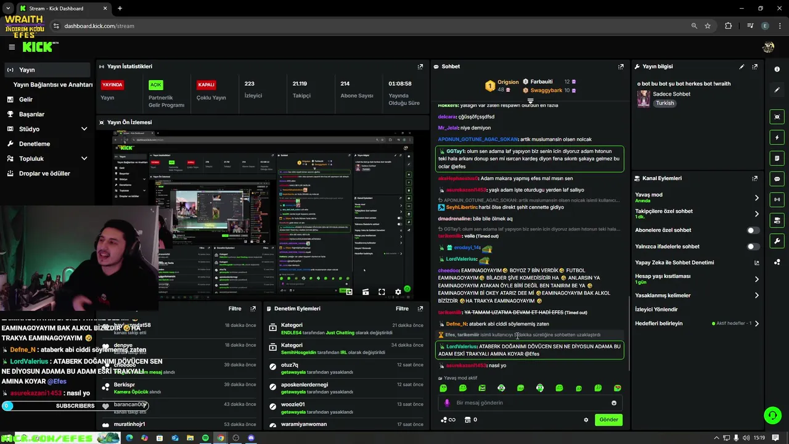Click the three-dots icon at right rail bottom
The height and width of the screenshot is (444, 789).
click(777, 262)
